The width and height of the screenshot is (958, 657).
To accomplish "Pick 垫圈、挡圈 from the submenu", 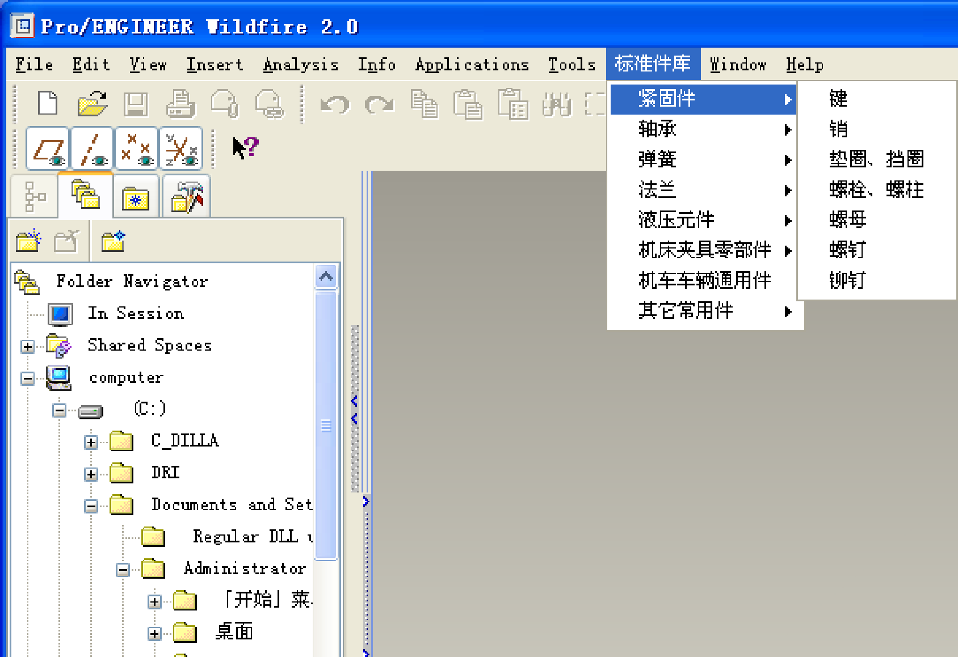I will (877, 159).
